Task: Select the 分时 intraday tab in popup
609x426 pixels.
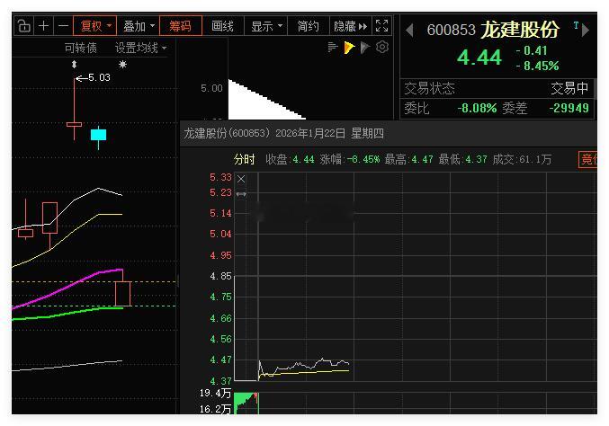Action: tap(244, 159)
